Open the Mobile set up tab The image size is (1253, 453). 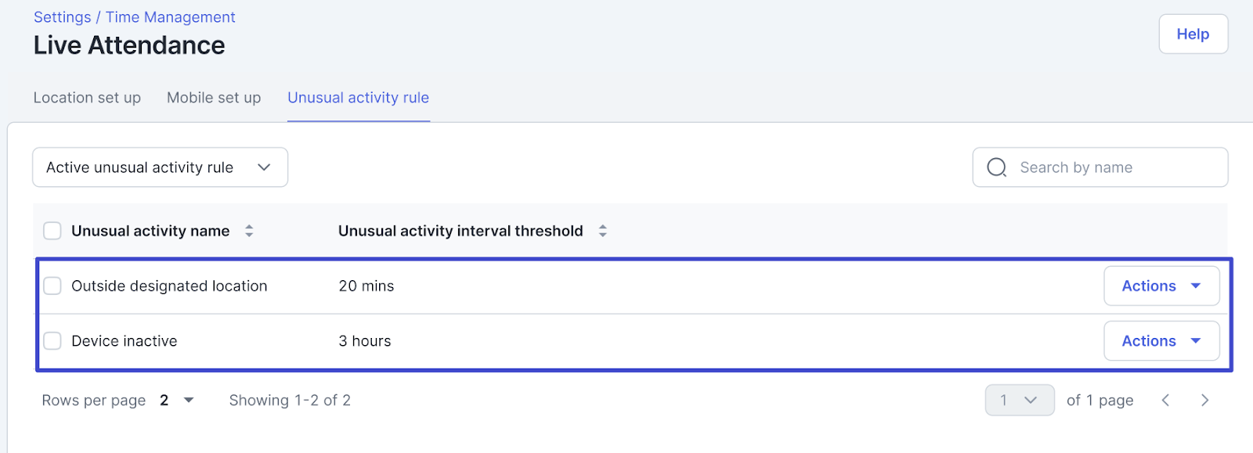point(214,98)
